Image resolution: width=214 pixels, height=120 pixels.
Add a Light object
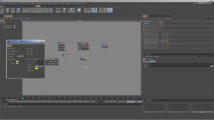pyautogui.click(x=64, y=10)
